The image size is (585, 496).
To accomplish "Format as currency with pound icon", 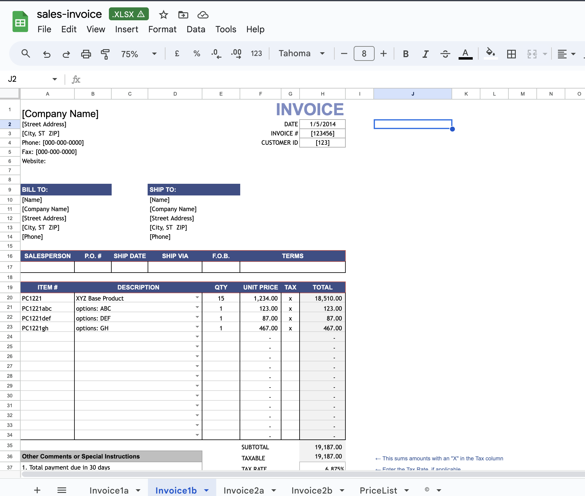I will 177,53.
